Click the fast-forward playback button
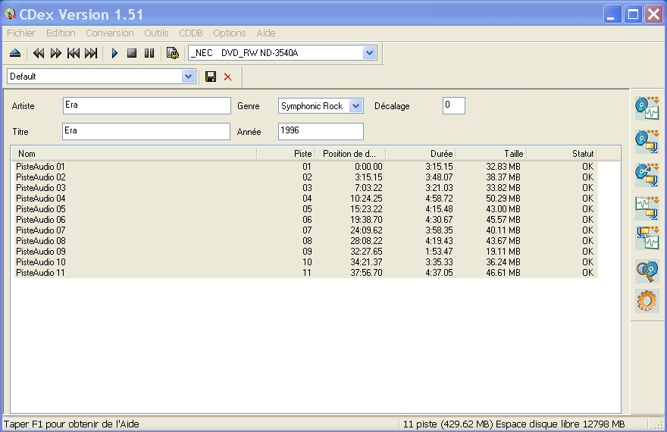 (56, 53)
